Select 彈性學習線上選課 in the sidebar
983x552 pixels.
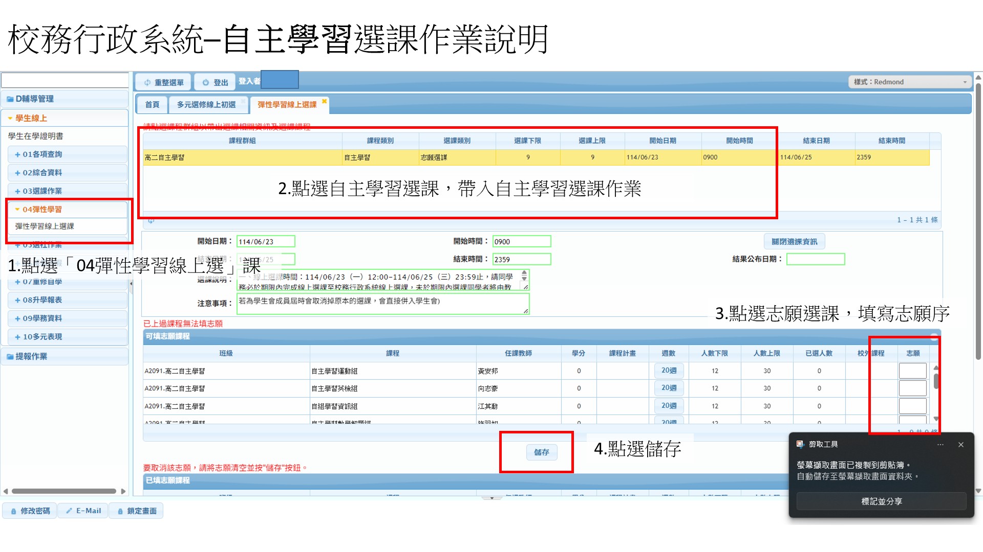45,226
